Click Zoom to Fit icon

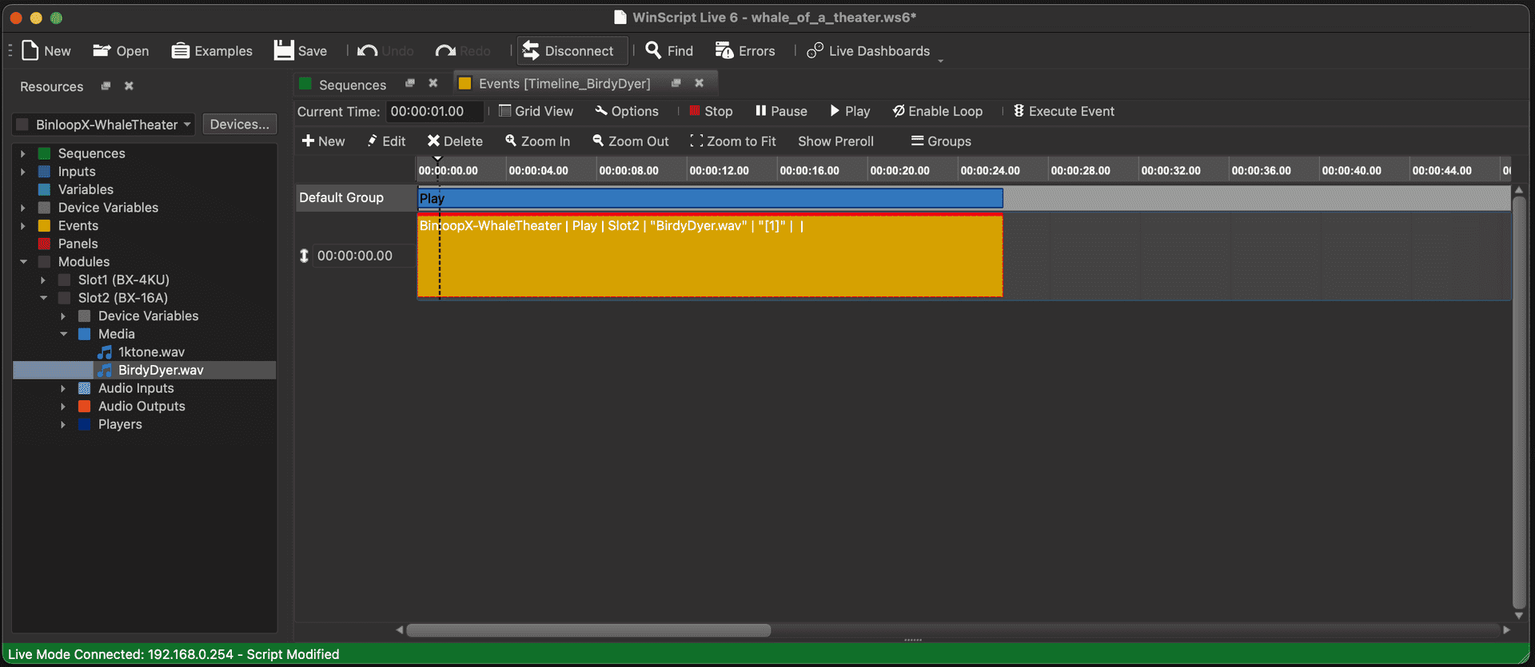(x=696, y=141)
